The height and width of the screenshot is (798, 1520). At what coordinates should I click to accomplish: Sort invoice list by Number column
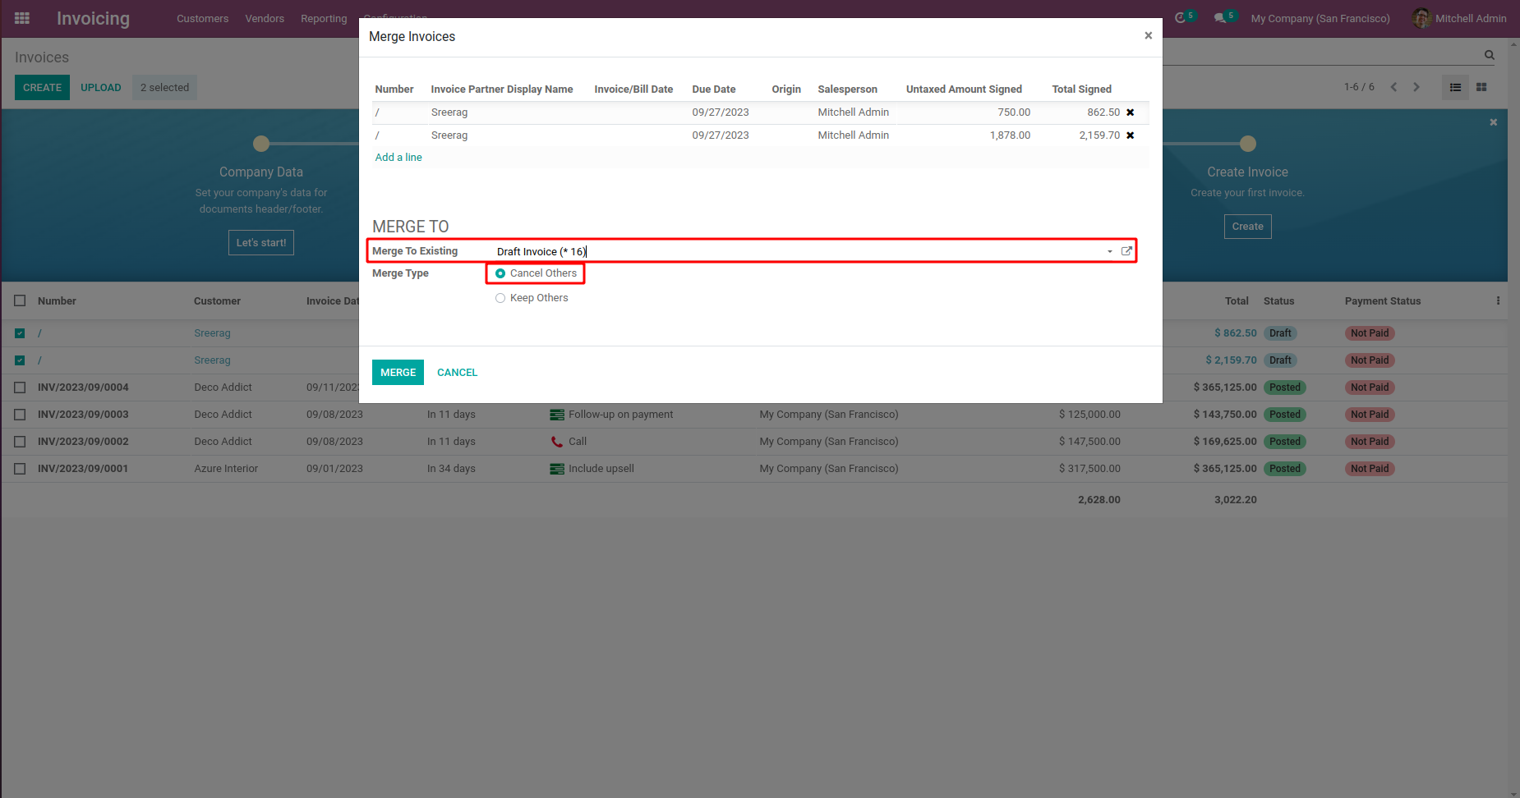pyautogui.click(x=57, y=301)
